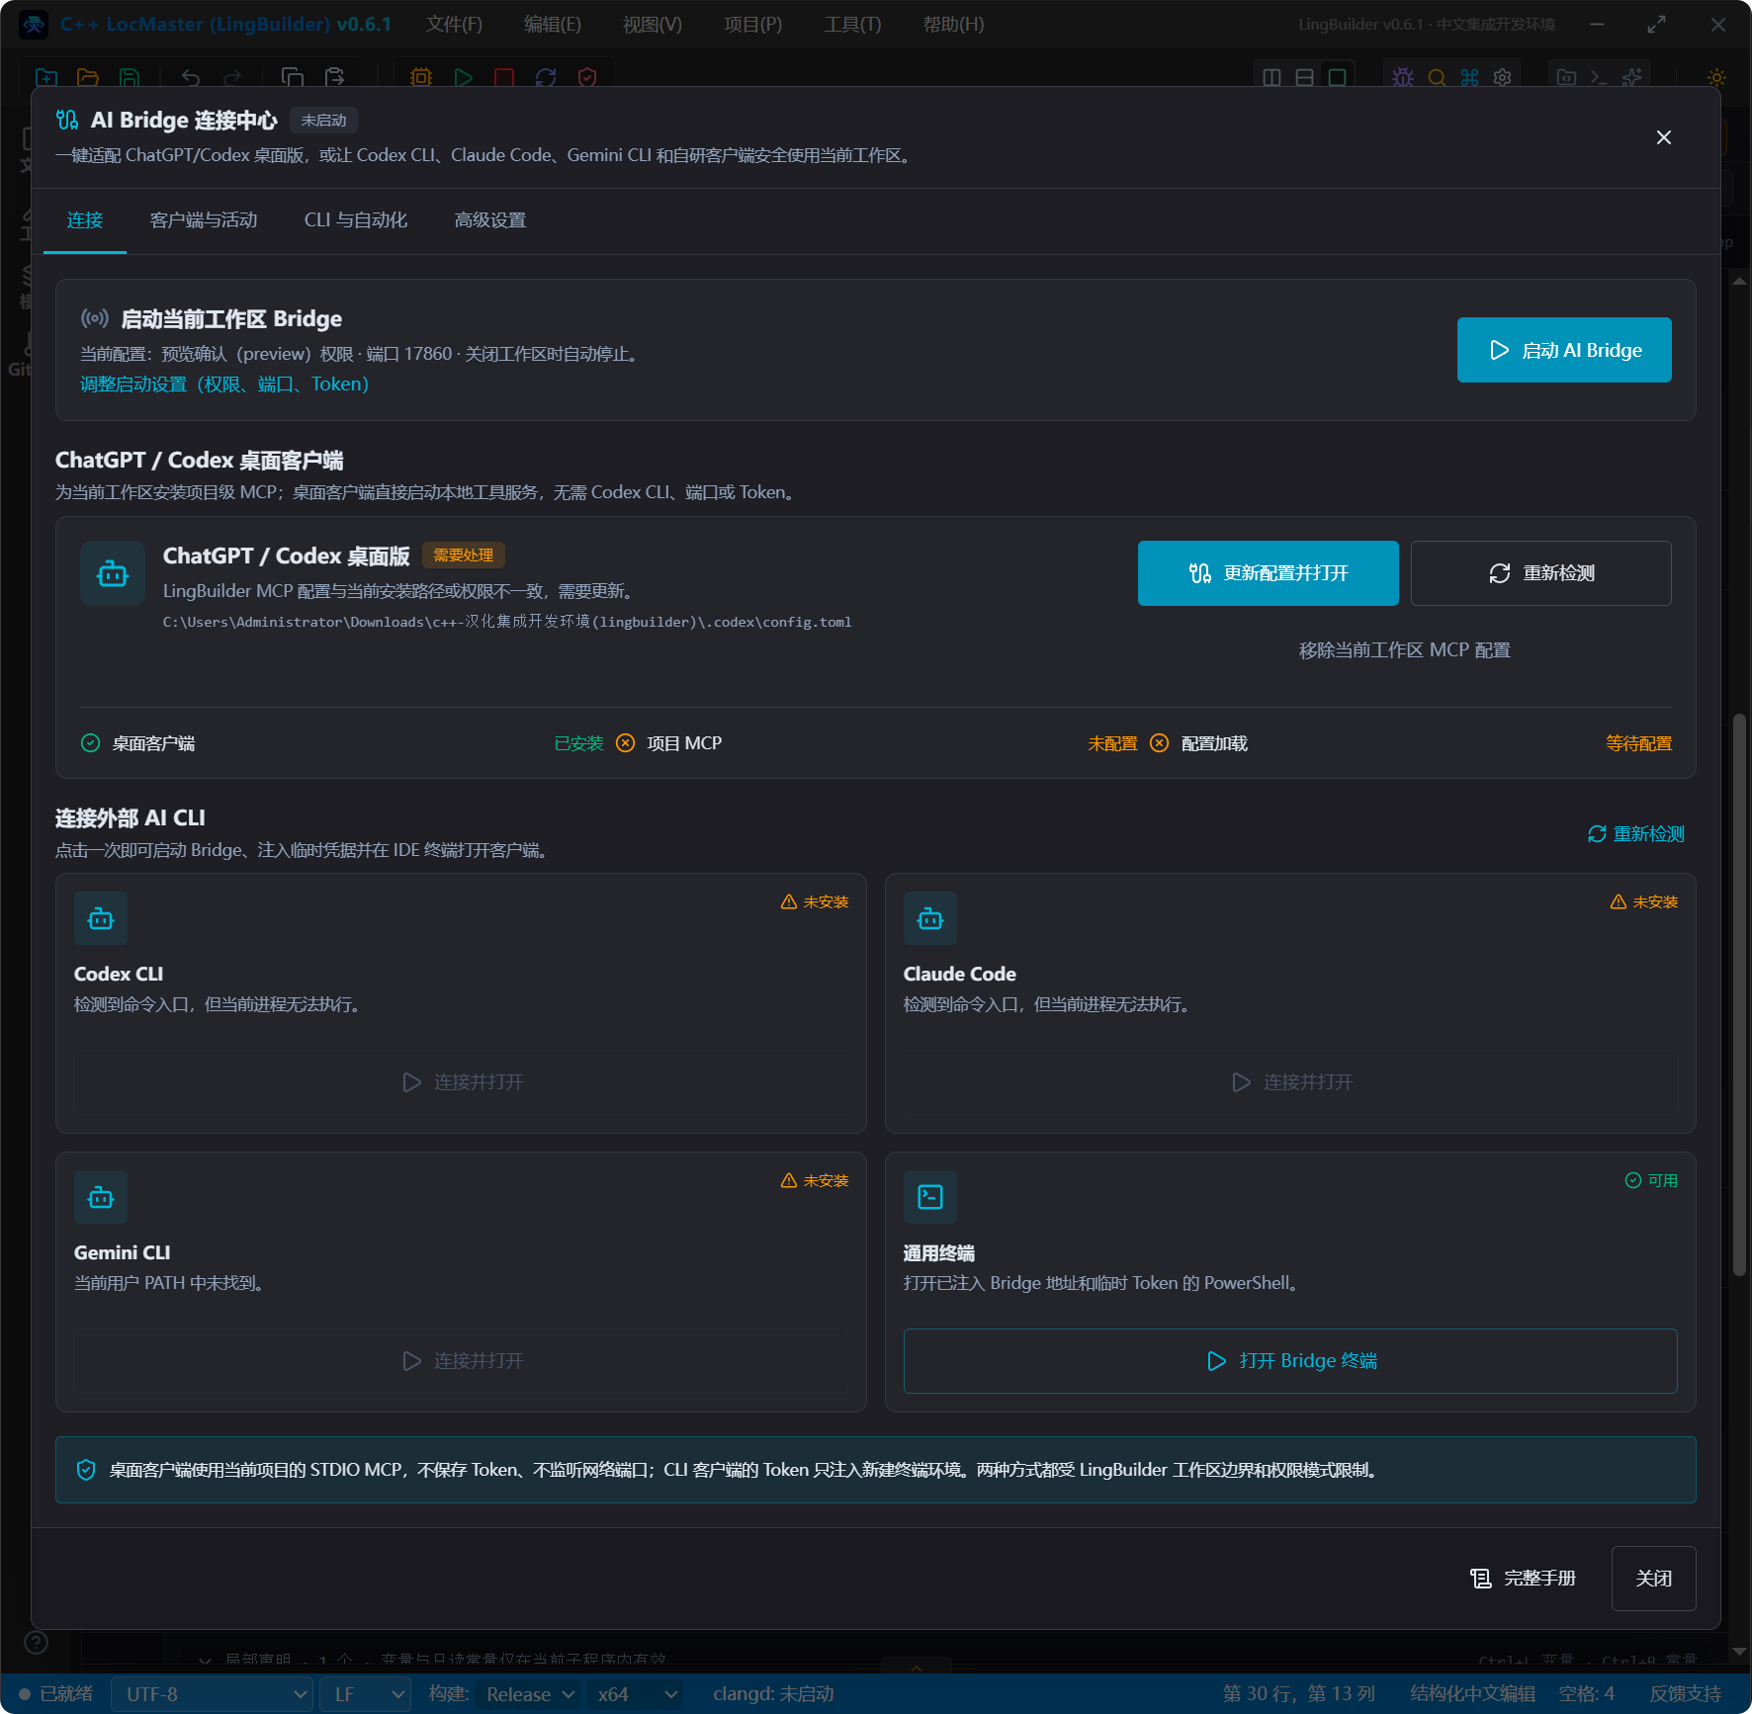Click the green run triangle in main toolbar
The width and height of the screenshot is (1752, 1714).
(463, 77)
